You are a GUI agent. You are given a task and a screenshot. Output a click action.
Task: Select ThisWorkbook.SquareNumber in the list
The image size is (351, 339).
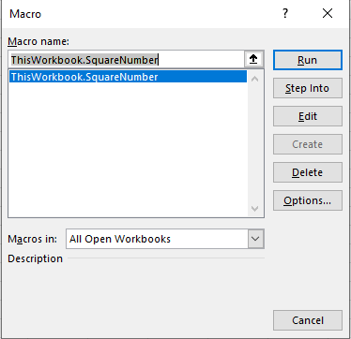pyautogui.click(x=129, y=77)
